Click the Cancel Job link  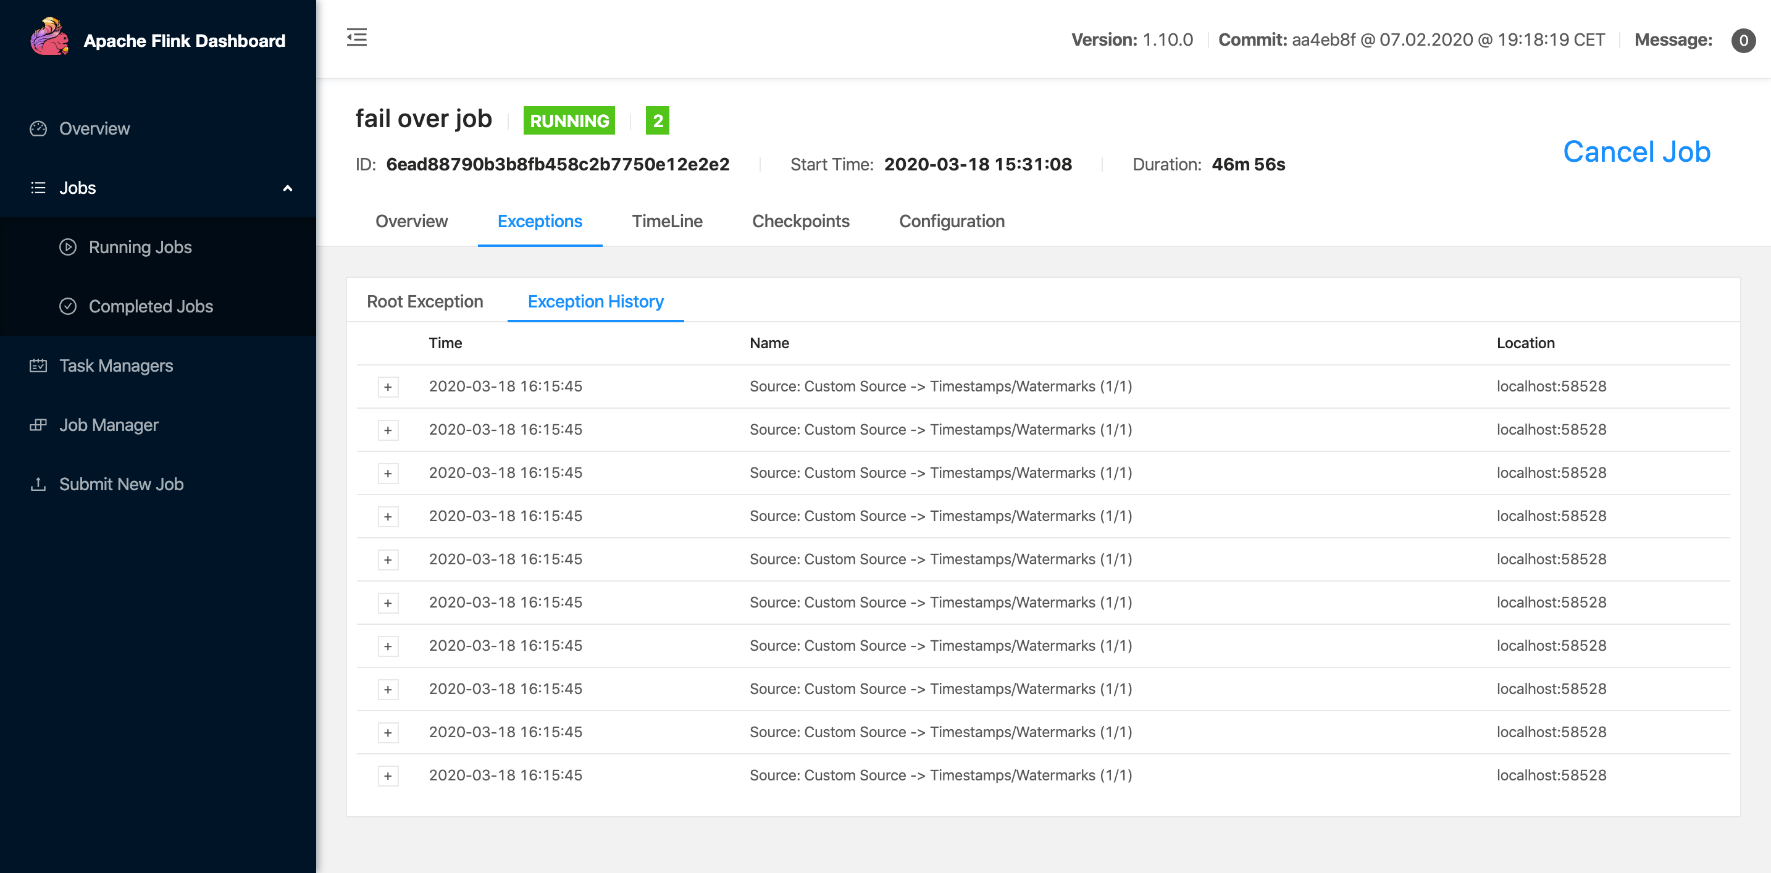tap(1636, 152)
